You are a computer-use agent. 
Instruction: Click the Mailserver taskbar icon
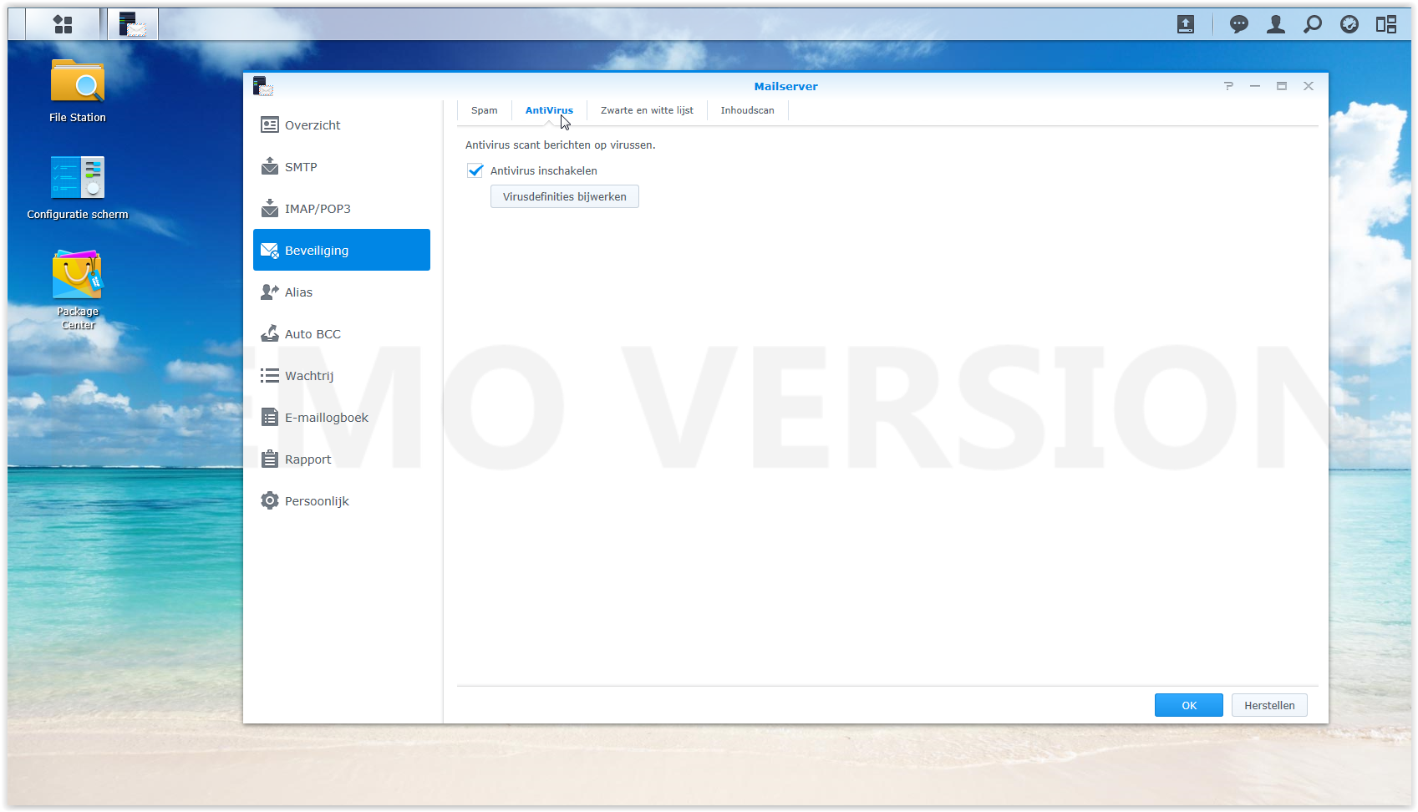coord(133,24)
